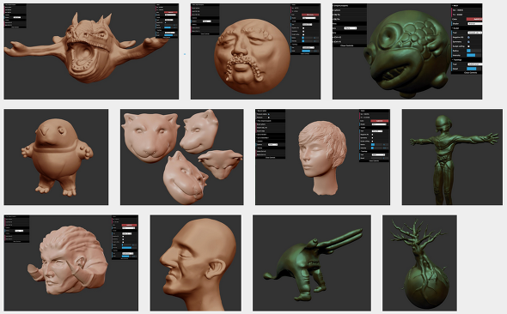Click red Color swatch in haired-head image
The height and width of the screenshot is (314, 507).
(379, 121)
